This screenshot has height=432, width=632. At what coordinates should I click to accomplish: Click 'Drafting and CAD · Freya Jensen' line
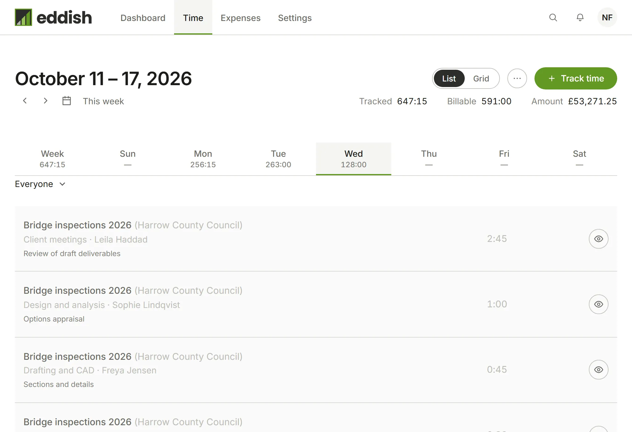point(90,371)
